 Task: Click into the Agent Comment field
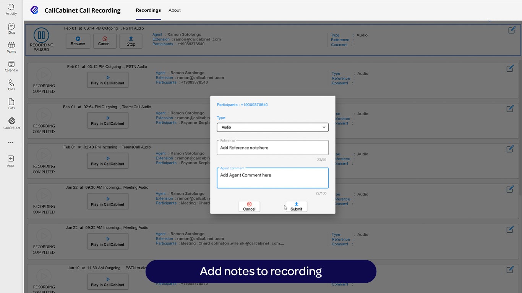[272, 178]
